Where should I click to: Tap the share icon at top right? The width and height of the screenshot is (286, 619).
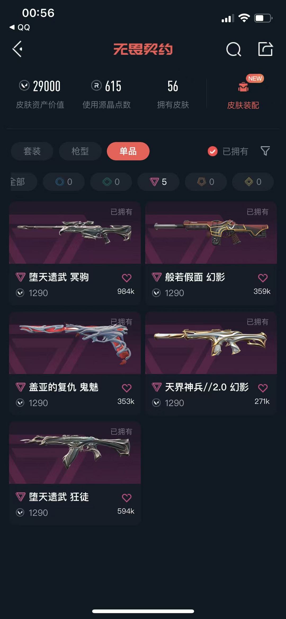click(x=265, y=49)
